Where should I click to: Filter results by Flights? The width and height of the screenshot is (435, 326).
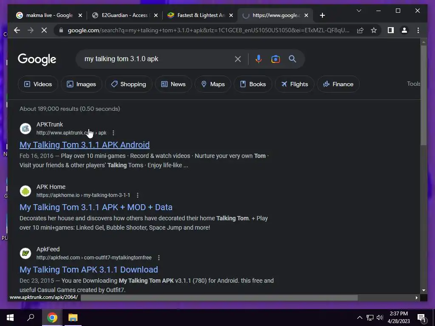pyautogui.click(x=295, y=84)
